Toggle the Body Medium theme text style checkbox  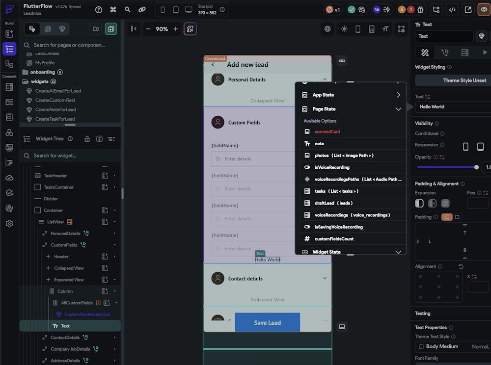421,346
